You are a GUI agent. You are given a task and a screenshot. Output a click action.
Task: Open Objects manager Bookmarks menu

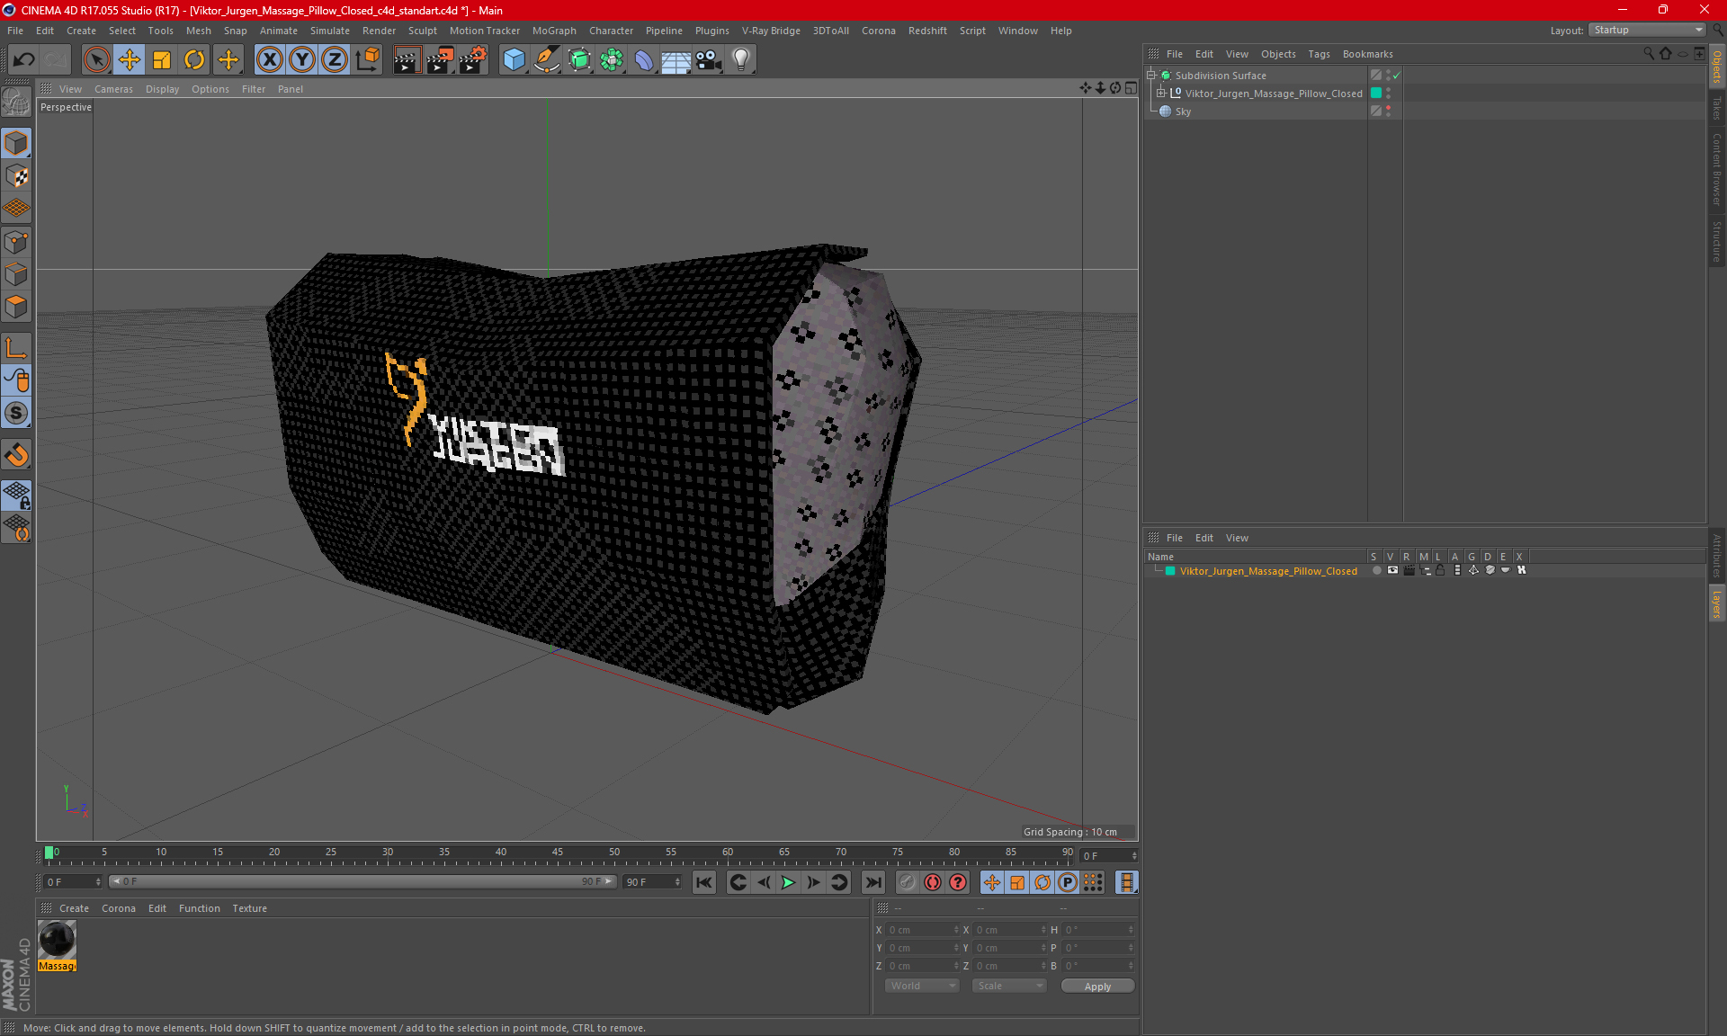tap(1367, 54)
